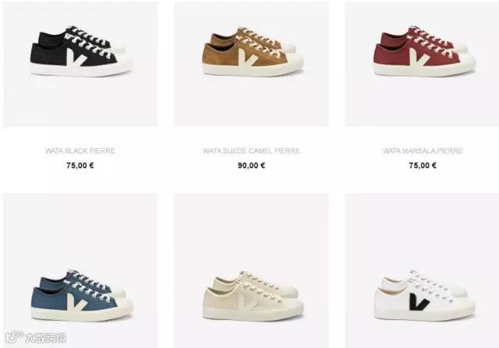The width and height of the screenshot is (499, 348).
Task: Click the 75,00 € price under black sneaker
Action: (x=80, y=165)
